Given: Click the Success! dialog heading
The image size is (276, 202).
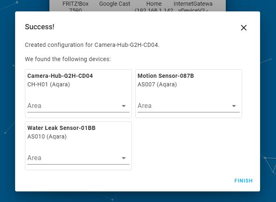Looking at the screenshot, I should click(40, 27).
